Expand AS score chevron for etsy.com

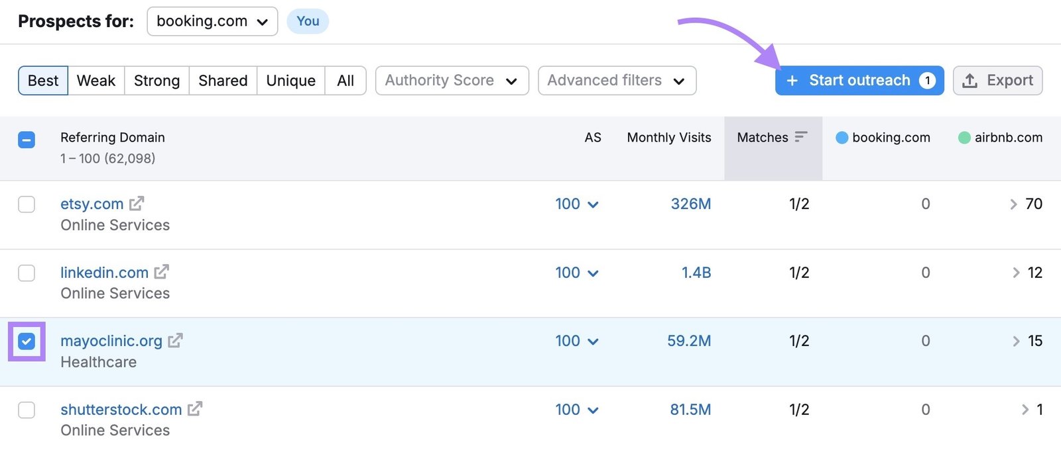point(593,204)
